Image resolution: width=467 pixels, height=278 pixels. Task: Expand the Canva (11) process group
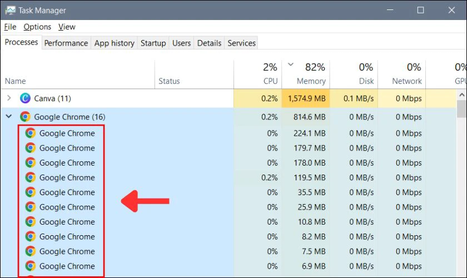click(9, 98)
